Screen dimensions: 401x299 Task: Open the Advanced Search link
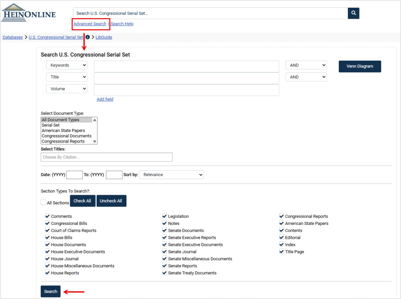click(x=90, y=24)
